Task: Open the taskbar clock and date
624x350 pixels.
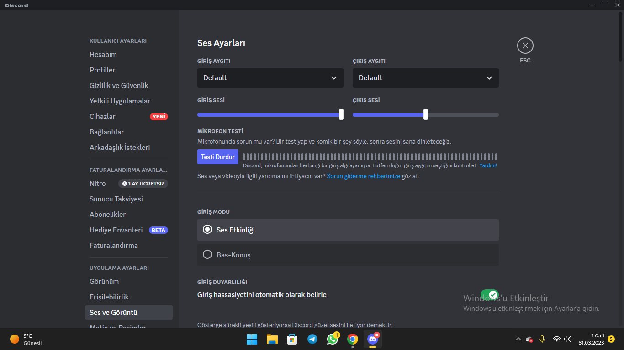Action: pos(591,339)
